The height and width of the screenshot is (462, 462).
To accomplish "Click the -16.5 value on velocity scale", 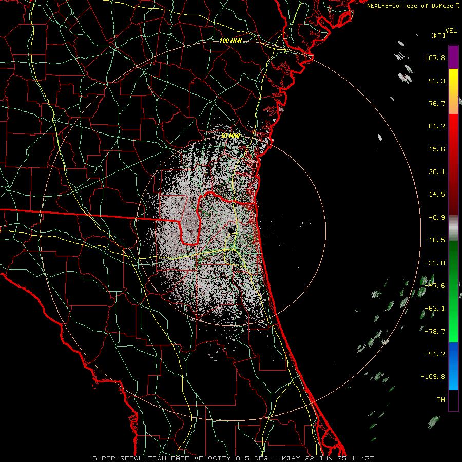I will 435,240.
